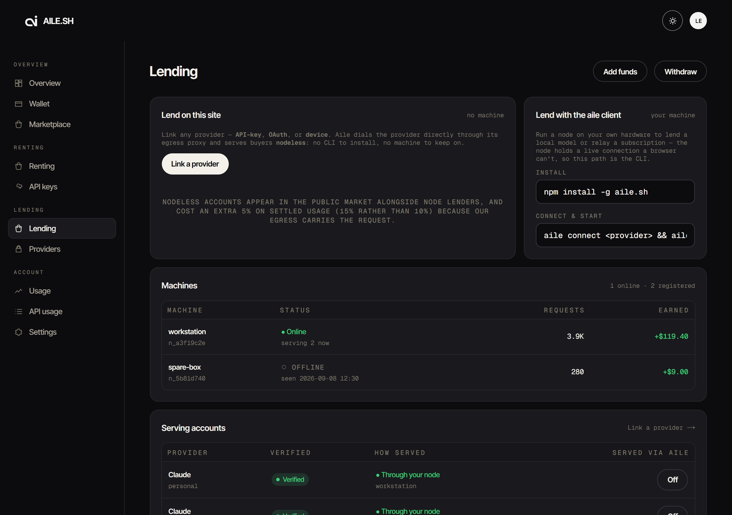This screenshot has height=515, width=732.
Task: Click the Renting bag icon
Action: (x=19, y=166)
